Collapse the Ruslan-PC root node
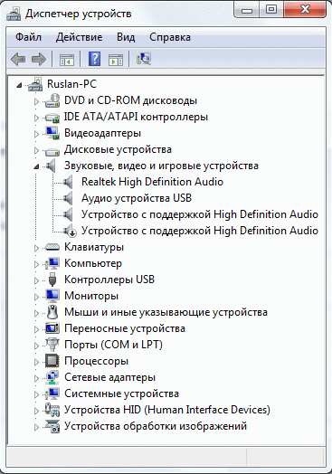 (19, 85)
